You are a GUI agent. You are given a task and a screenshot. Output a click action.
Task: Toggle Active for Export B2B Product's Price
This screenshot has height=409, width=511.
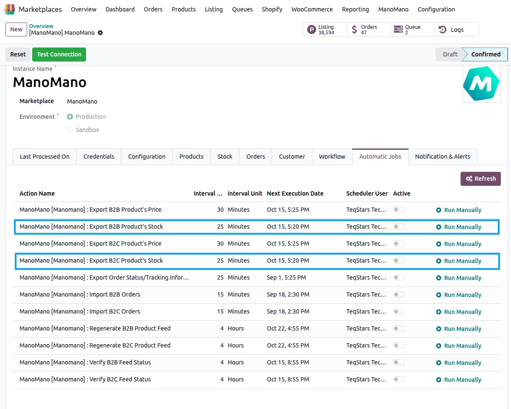399,210
